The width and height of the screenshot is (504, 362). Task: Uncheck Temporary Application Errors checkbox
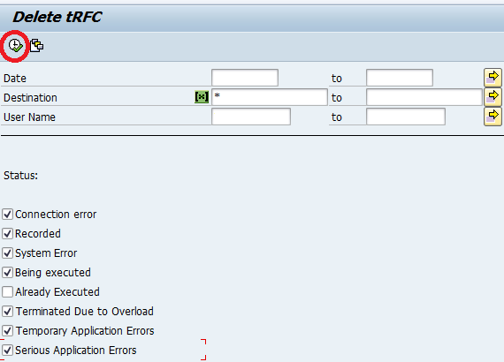[7, 330]
